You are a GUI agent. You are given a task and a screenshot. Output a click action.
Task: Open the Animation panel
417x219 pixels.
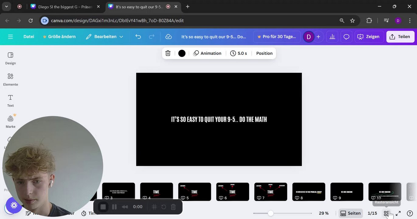tap(207, 53)
